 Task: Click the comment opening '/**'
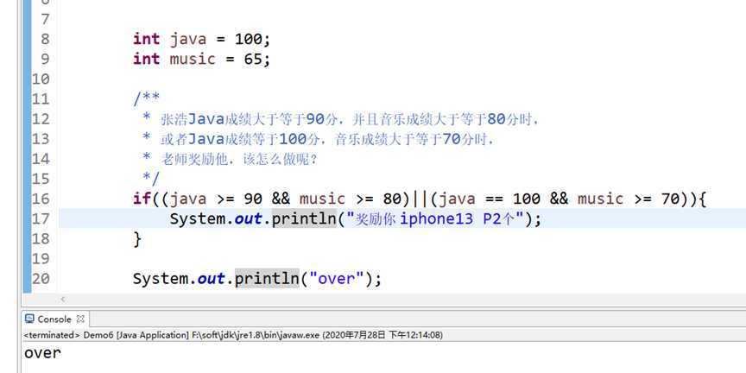pos(147,98)
